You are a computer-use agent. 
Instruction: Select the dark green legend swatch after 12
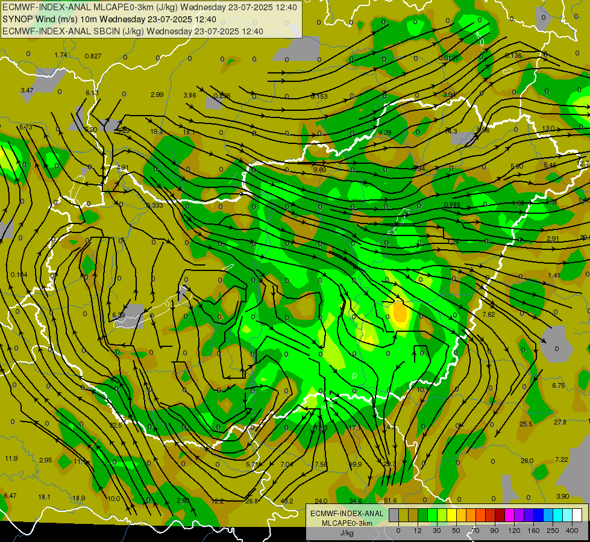click(x=422, y=515)
